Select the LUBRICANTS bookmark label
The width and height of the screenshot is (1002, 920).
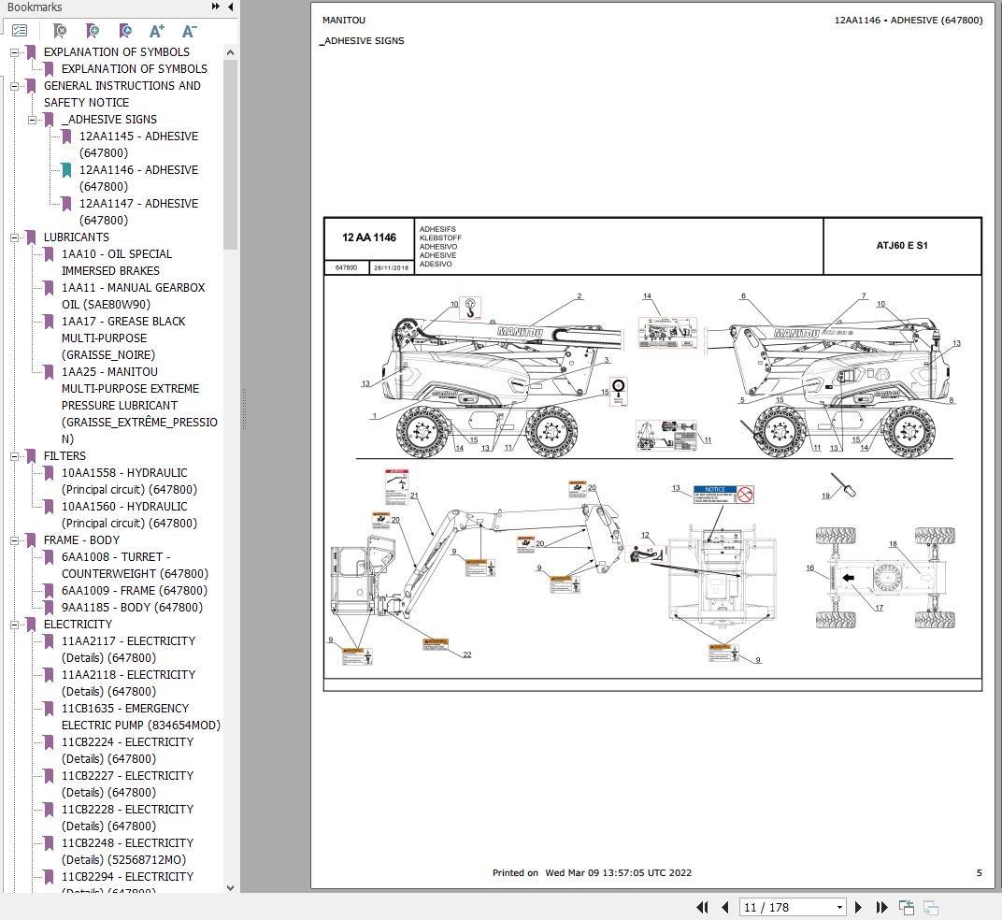pyautogui.click(x=76, y=237)
